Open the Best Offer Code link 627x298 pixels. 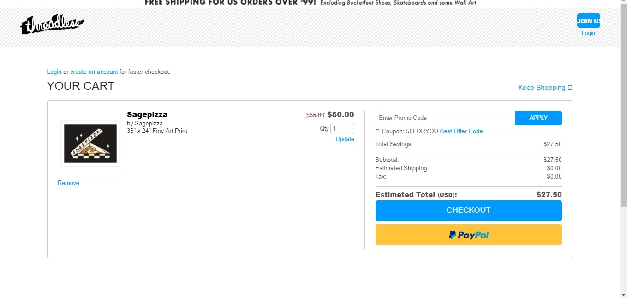coord(461,131)
